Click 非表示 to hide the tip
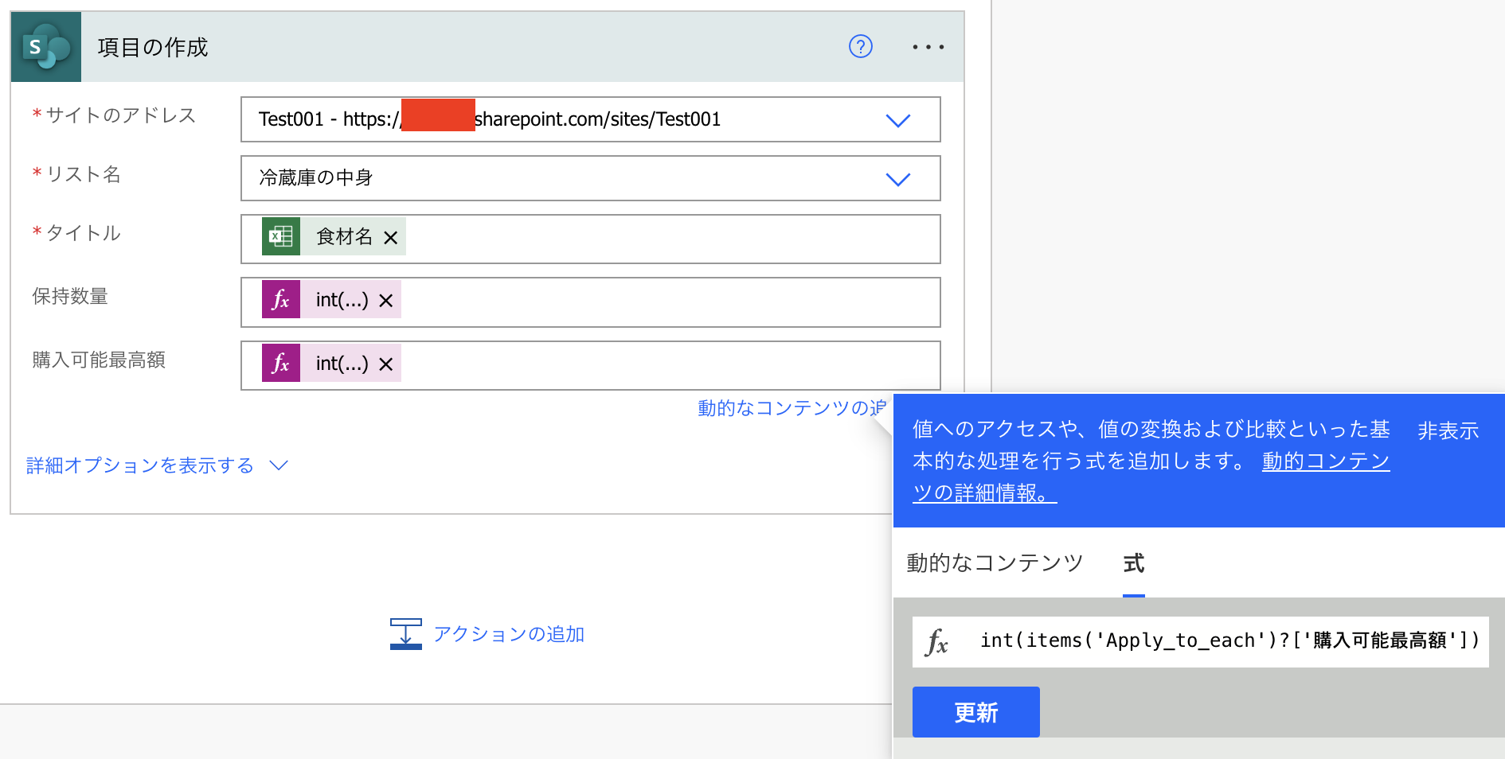Screen dimensions: 1505x759 coord(1448,430)
